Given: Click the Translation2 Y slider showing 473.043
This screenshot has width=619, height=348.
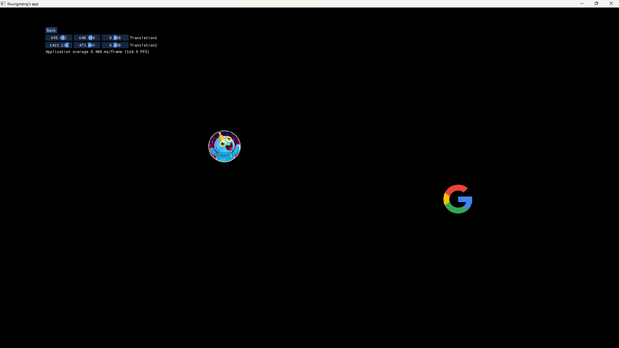Looking at the screenshot, I should point(87,45).
